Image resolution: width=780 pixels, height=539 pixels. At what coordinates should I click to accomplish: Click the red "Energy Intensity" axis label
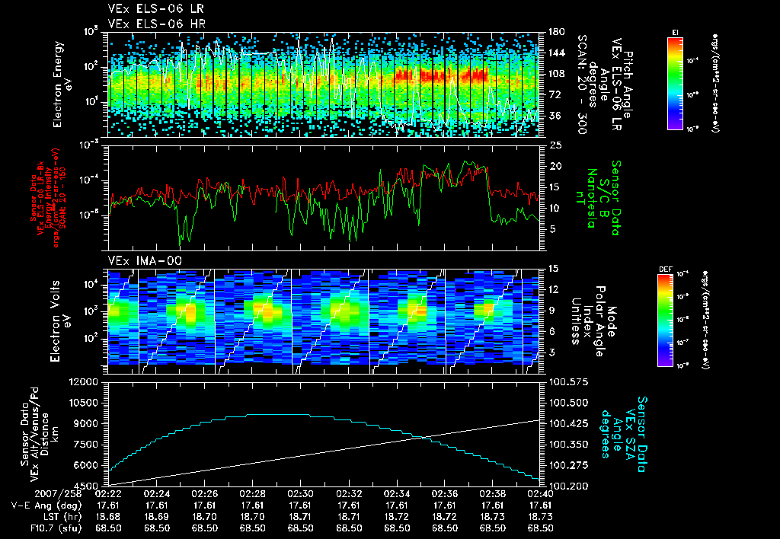pyautogui.click(x=48, y=199)
